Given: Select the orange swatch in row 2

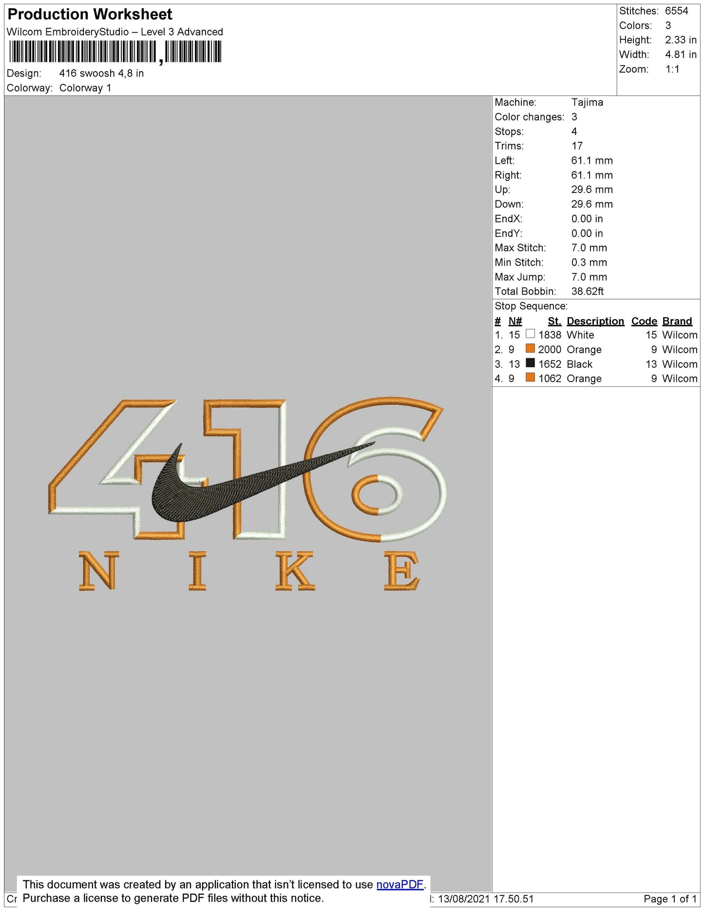Looking at the screenshot, I should click(x=531, y=348).
